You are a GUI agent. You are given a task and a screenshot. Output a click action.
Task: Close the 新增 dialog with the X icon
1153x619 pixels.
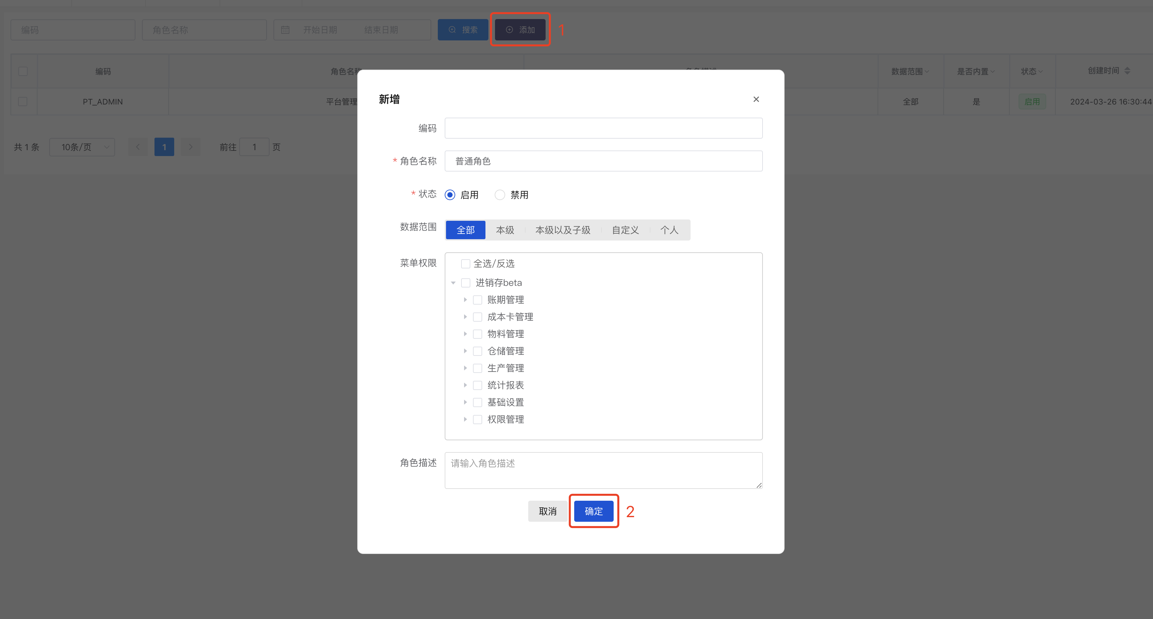click(756, 99)
